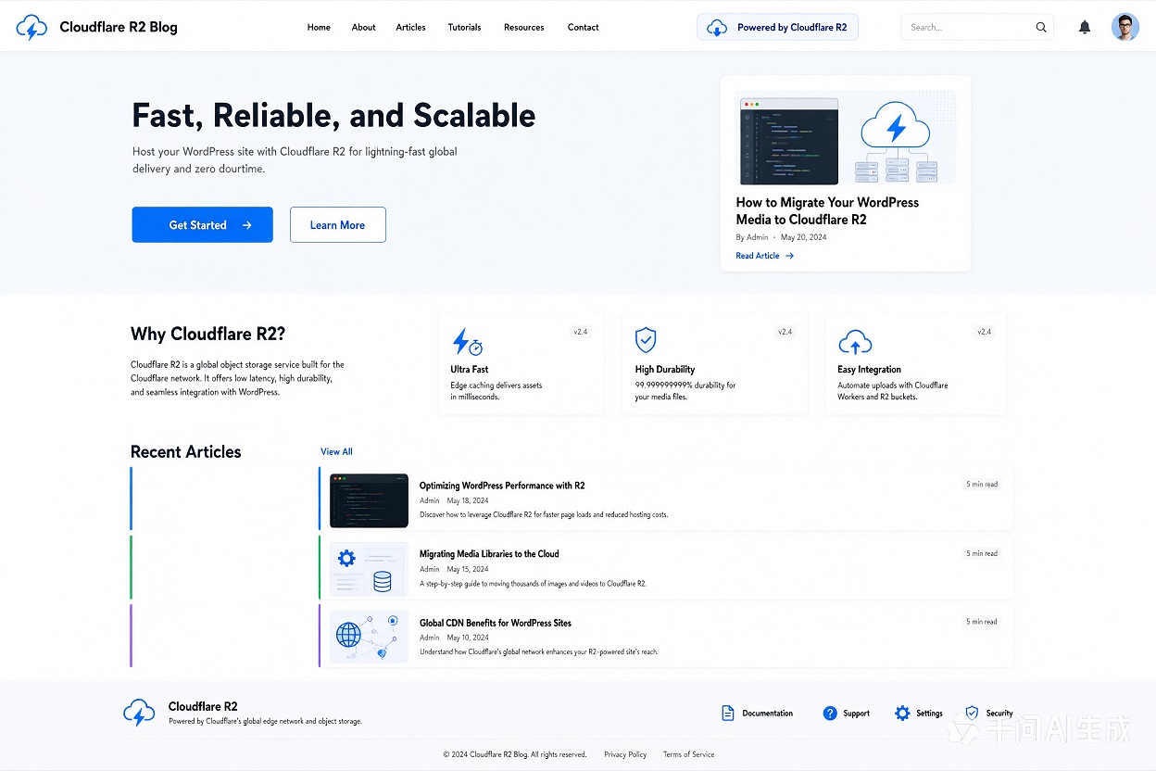The image size is (1156, 771).
Task: Click the Cloudflare R2 Blog cloud logo
Action: (x=31, y=28)
